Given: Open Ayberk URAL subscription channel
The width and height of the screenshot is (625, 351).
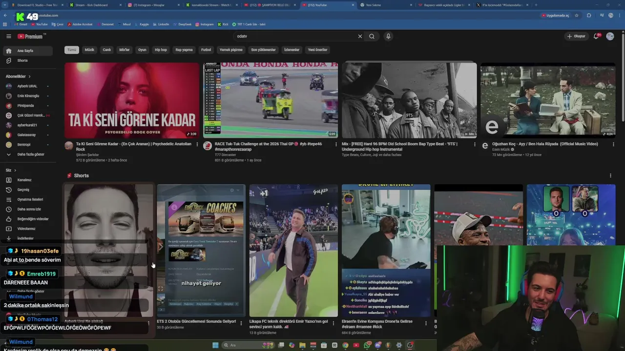Looking at the screenshot, I should tap(28, 86).
